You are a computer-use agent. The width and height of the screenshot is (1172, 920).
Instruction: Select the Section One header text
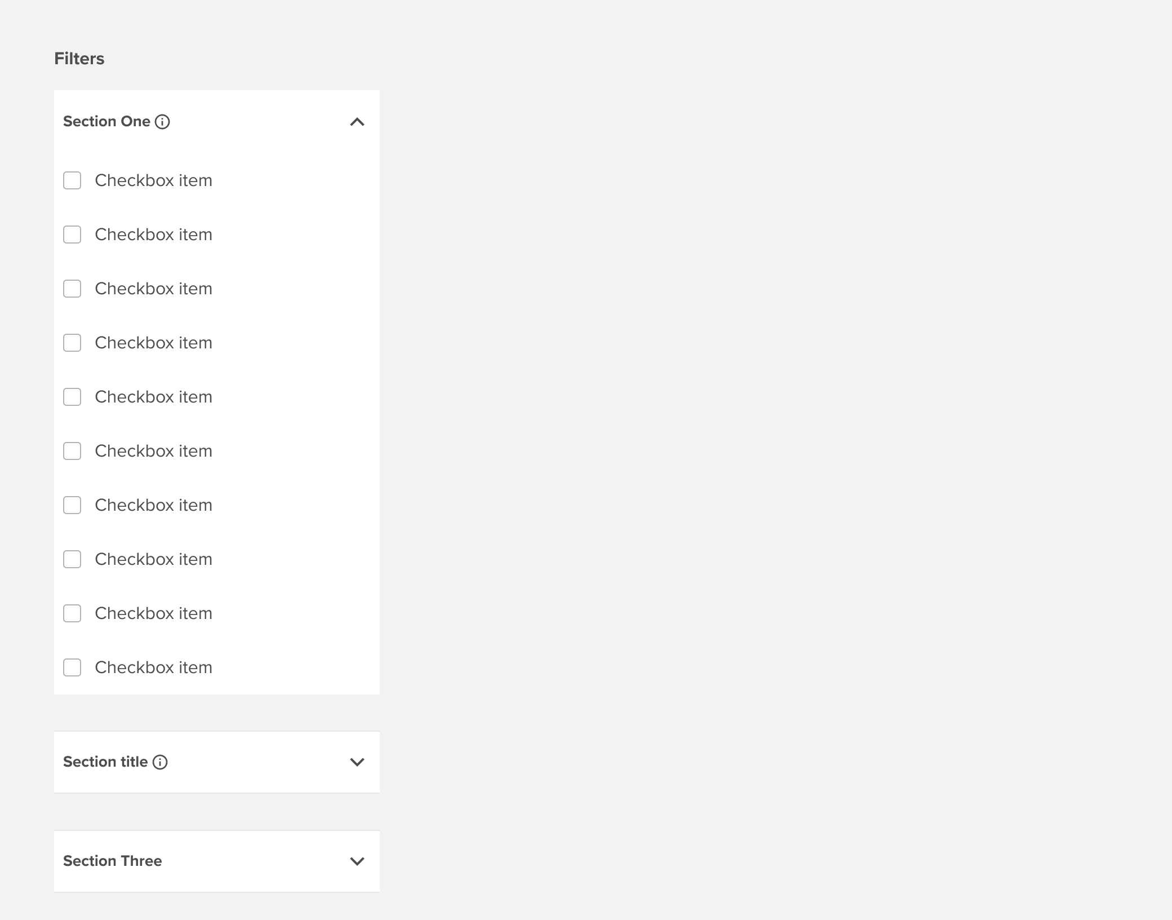pyautogui.click(x=107, y=121)
